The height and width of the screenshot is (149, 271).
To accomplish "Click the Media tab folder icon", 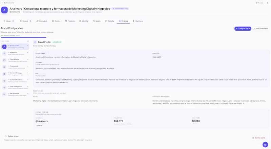I will click(x=94, y=21).
